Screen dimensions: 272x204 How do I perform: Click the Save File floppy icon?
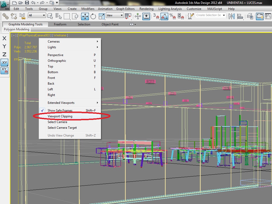pyautogui.click(x=27, y=3)
